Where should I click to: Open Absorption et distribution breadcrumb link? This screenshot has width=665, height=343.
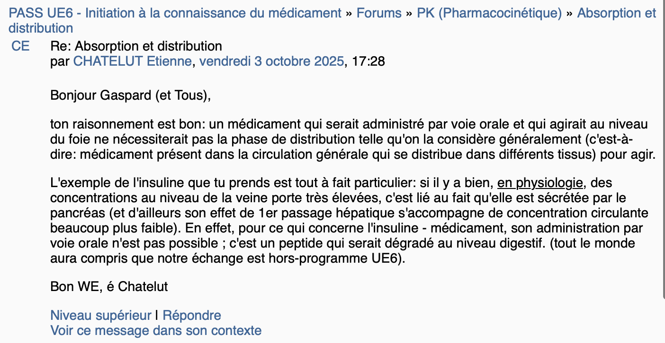click(617, 13)
